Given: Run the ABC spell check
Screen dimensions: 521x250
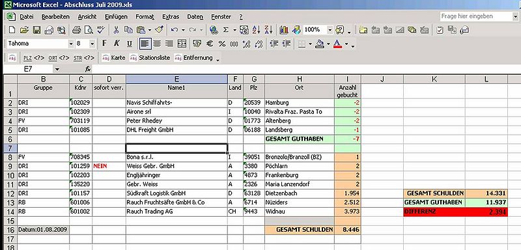Looking at the screenshot, I should [101, 30].
